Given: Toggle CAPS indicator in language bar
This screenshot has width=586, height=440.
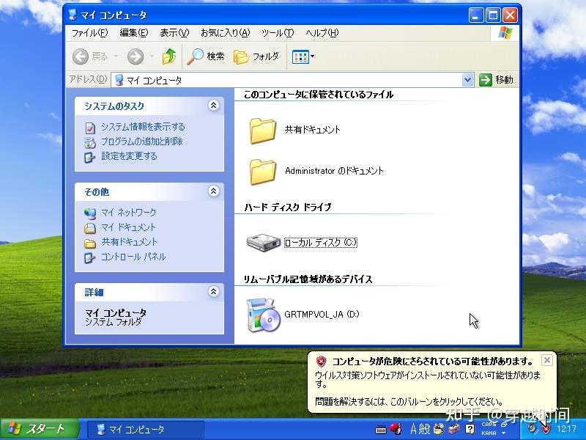Looking at the screenshot, I should click(x=489, y=425).
